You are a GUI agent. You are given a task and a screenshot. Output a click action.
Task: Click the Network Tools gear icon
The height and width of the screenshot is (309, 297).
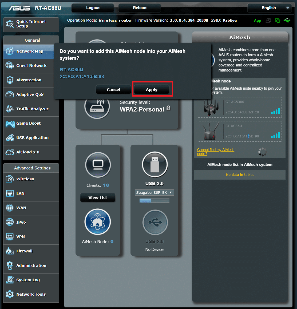10,294
